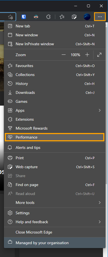Viewport: 108px width, 257px height.
Task: Decrease zoom with the minus button
Action: 64,55
